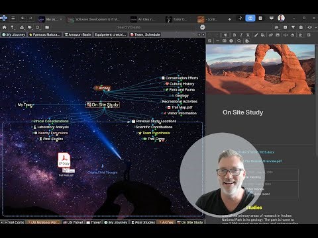The height and width of the screenshot is (238, 318).
Task: Clear formatting with eraser icon
Action: click(292, 35)
